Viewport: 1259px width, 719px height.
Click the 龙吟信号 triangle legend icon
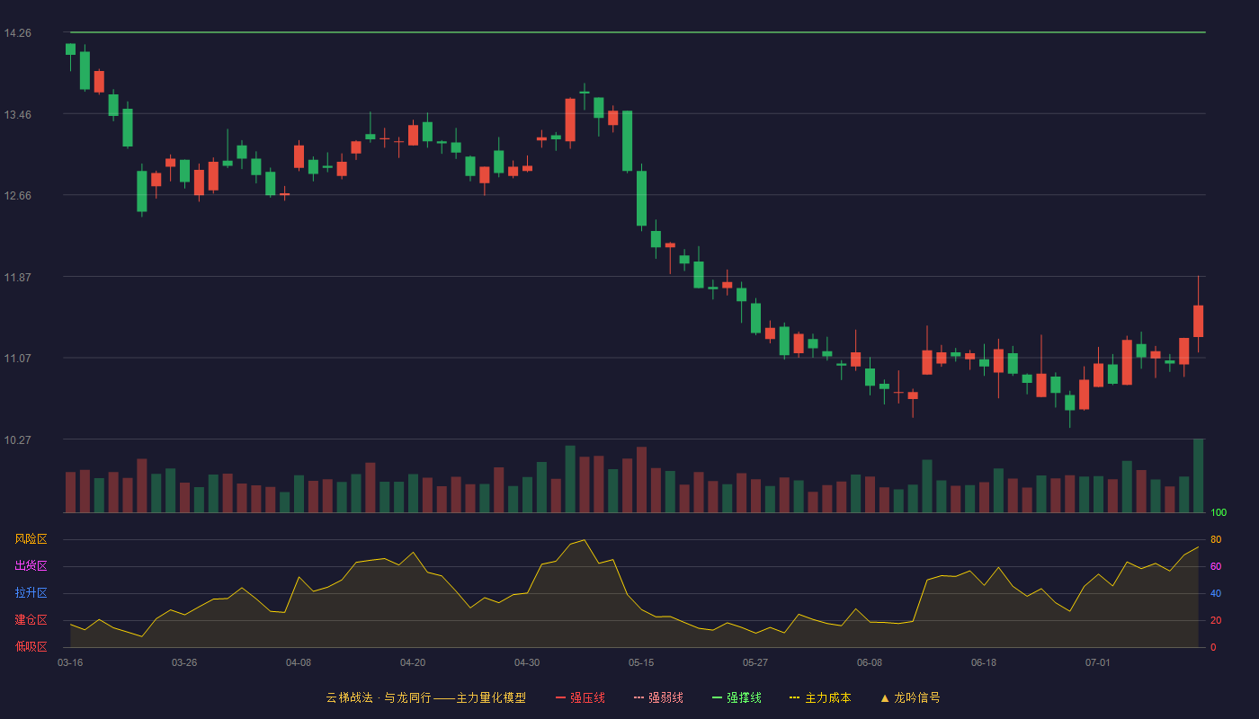click(x=885, y=697)
